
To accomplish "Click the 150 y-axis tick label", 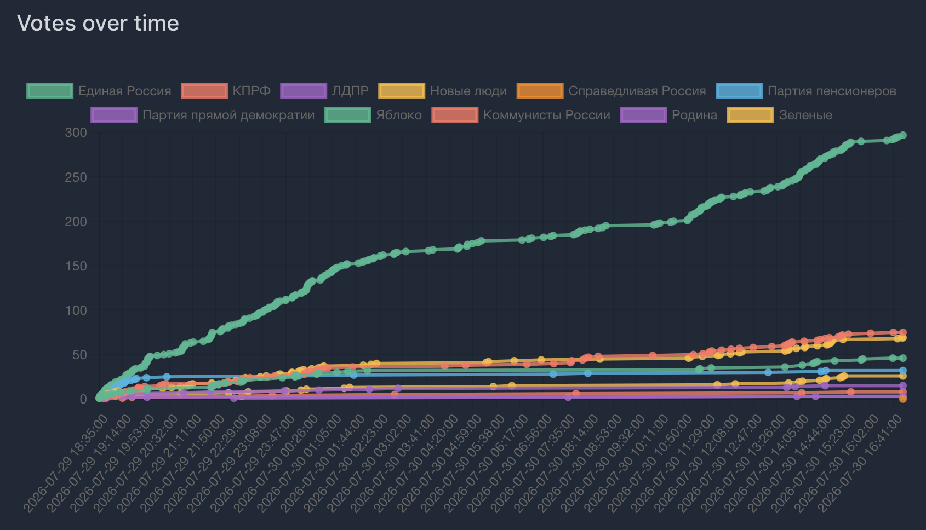I will (76, 266).
